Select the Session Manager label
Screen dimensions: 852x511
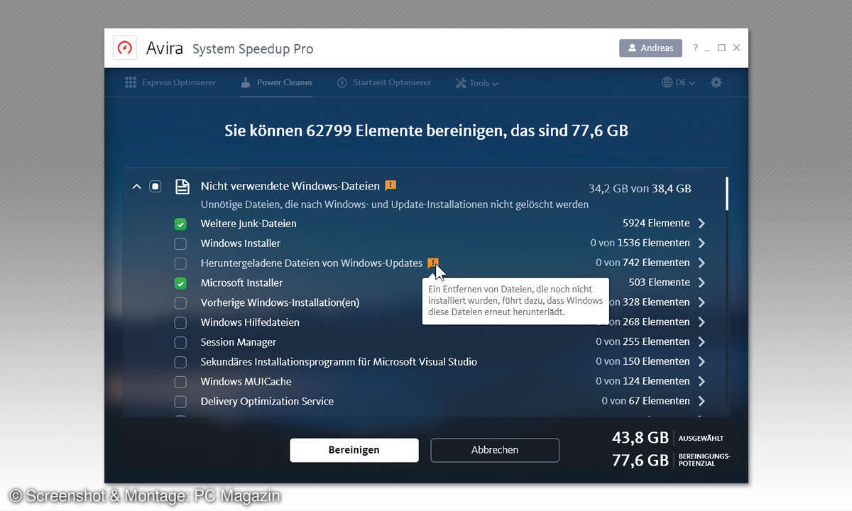(x=239, y=342)
